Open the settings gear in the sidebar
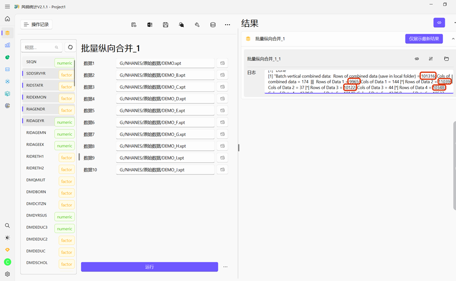The width and height of the screenshot is (456, 281). coord(7,274)
